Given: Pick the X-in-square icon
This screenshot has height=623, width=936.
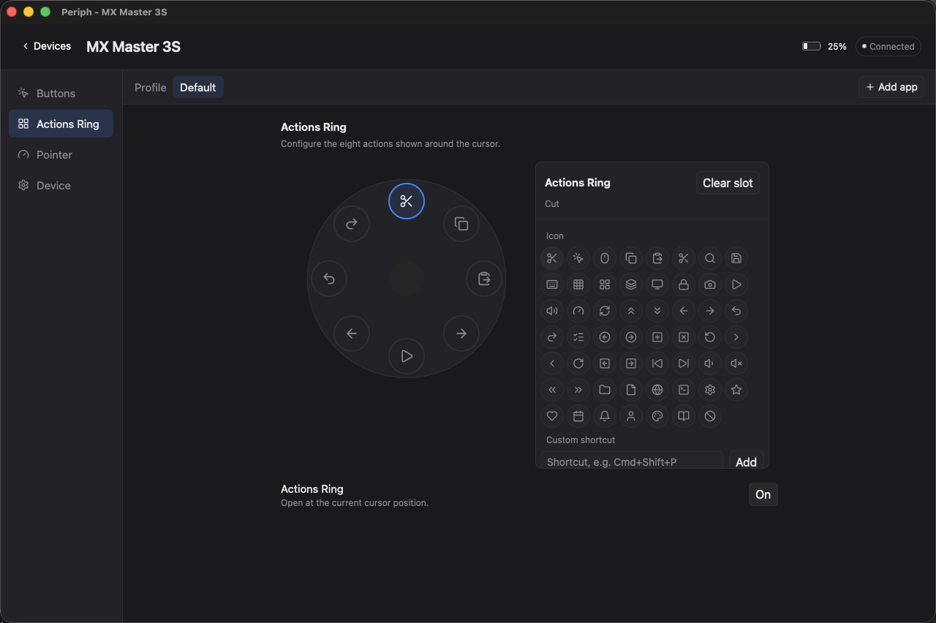Looking at the screenshot, I should [684, 337].
